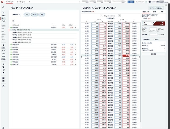Go to next expiry with right arrow
Screen dimensions: 170x129
[x=119, y=16]
